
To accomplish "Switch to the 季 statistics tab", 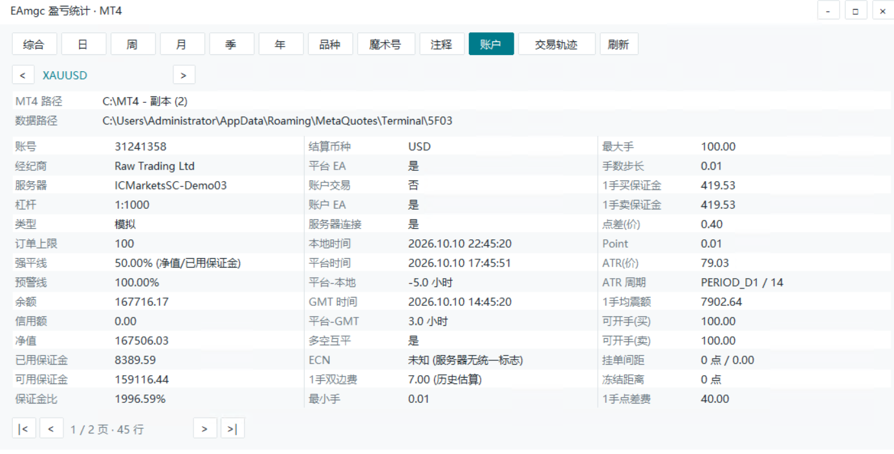I will (x=232, y=44).
